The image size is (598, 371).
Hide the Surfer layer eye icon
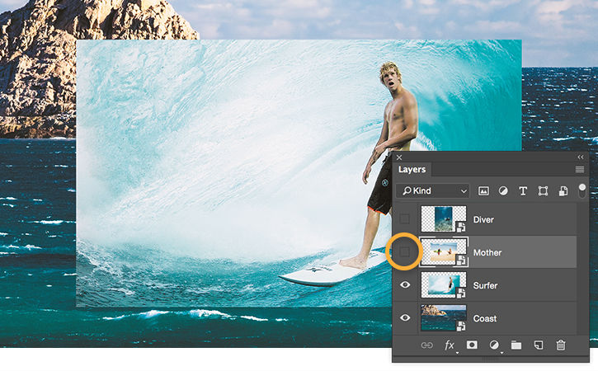[405, 284]
